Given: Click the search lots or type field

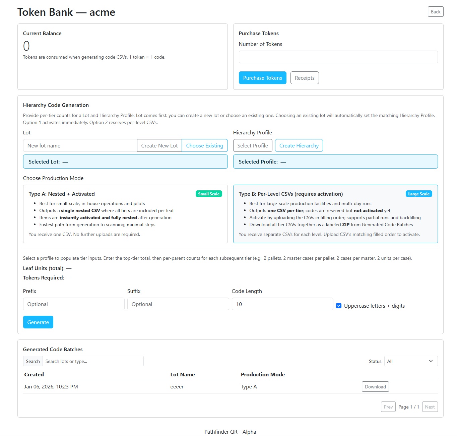Looking at the screenshot, I should pyautogui.click(x=93, y=361).
